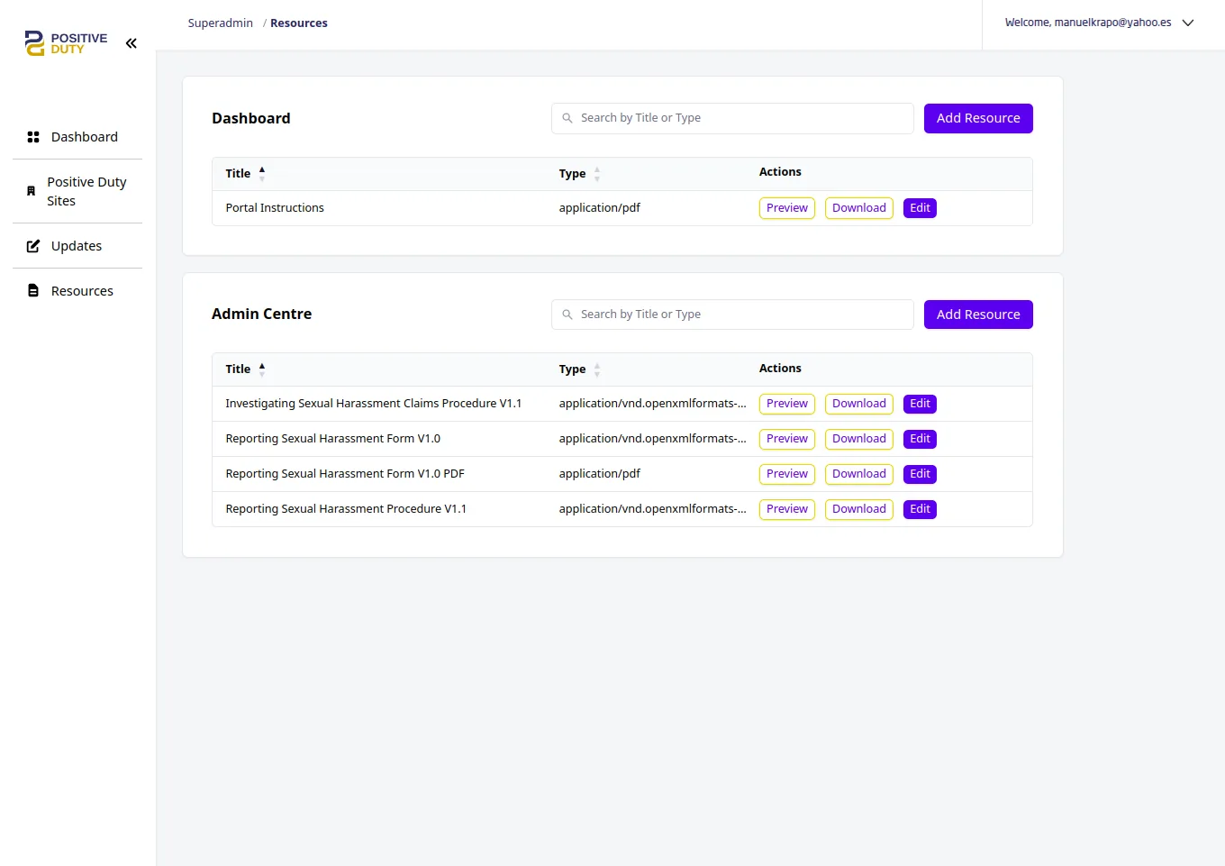Viewport: 1225px width, 866px height.
Task: Download the Portal Instructions resource
Action: pos(858,207)
